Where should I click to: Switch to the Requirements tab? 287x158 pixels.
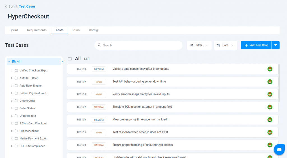[x=37, y=30]
